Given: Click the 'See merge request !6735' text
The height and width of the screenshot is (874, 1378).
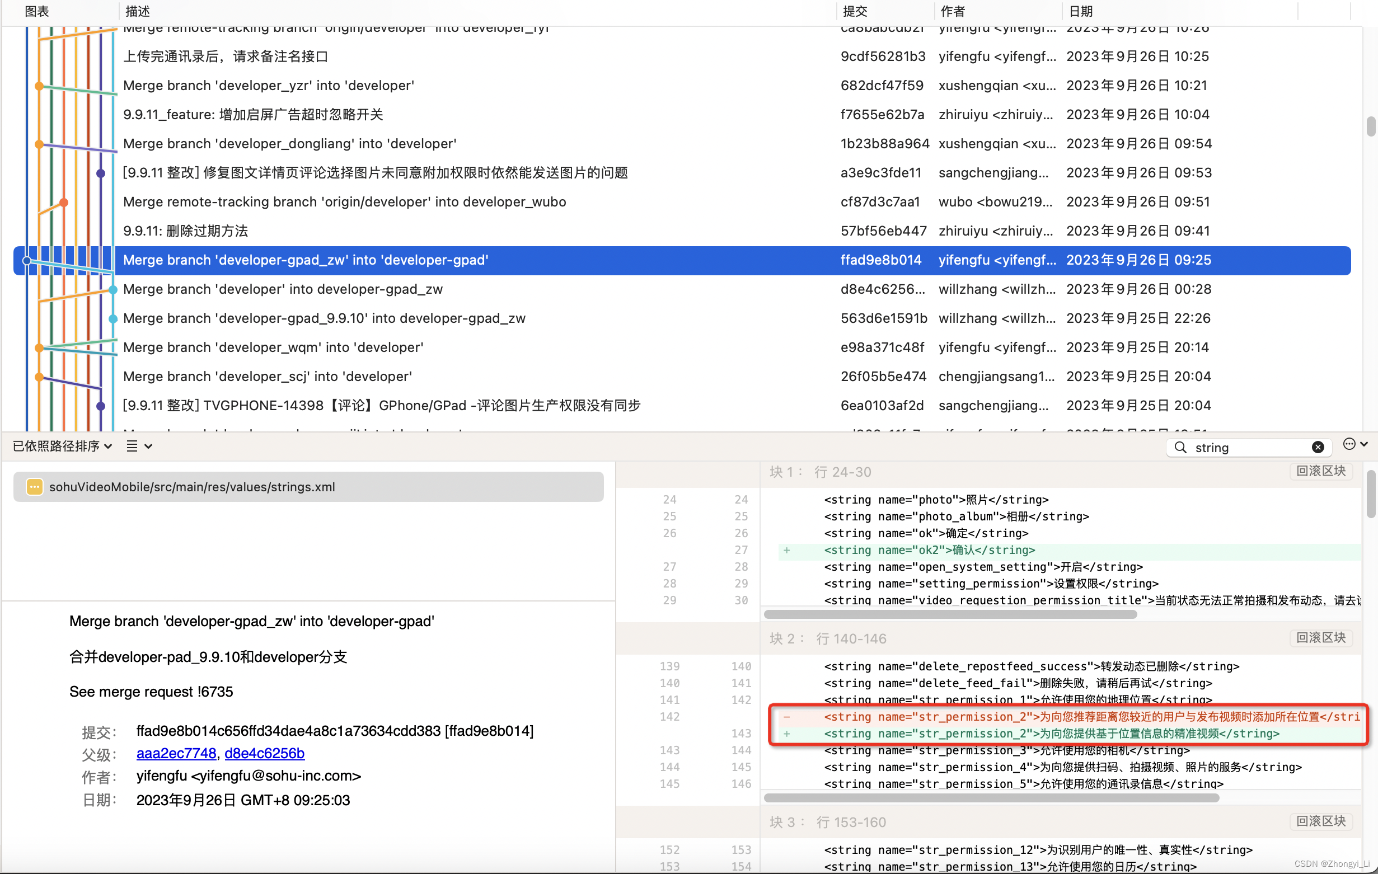Looking at the screenshot, I should pos(151,692).
